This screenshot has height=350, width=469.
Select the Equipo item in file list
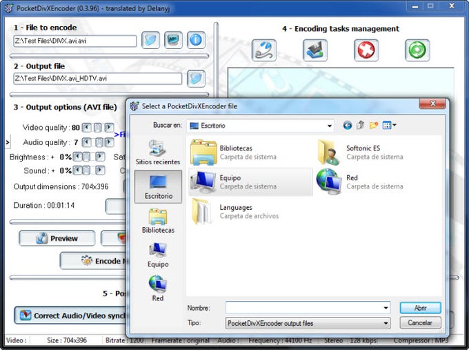pyautogui.click(x=250, y=182)
